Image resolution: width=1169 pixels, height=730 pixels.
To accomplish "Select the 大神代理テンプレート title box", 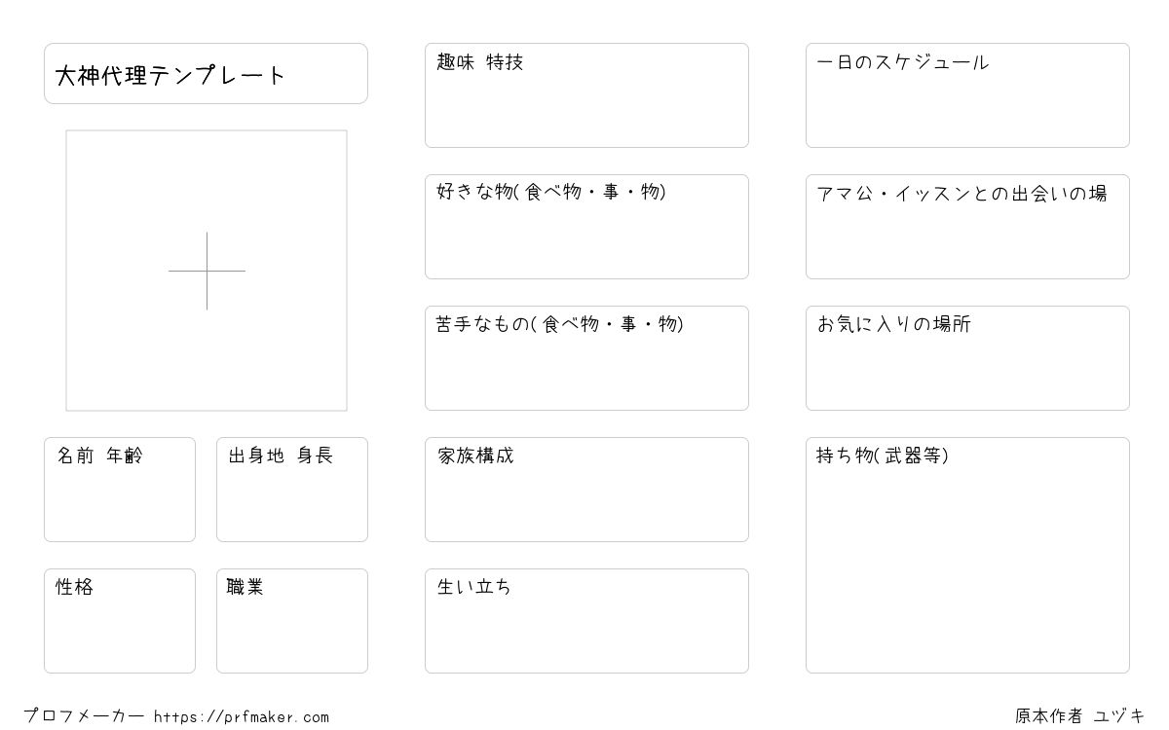I will click(x=206, y=73).
